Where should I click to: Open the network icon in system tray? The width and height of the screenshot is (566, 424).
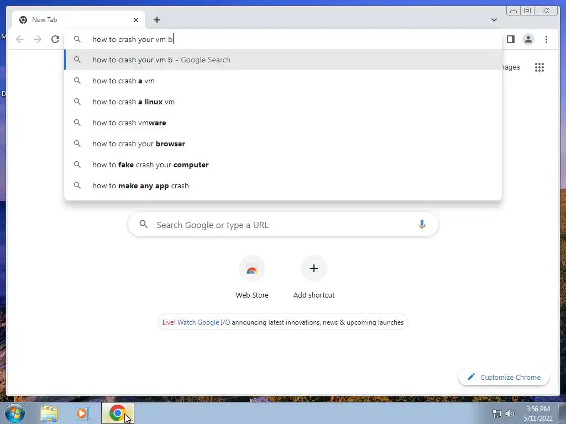coord(497,414)
